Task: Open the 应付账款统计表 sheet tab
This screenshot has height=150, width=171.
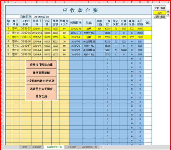Action: [89, 147]
